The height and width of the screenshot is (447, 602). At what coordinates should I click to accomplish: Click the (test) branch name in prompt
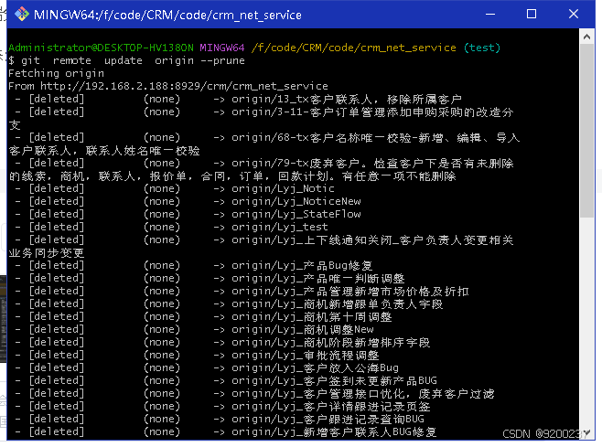tap(482, 48)
